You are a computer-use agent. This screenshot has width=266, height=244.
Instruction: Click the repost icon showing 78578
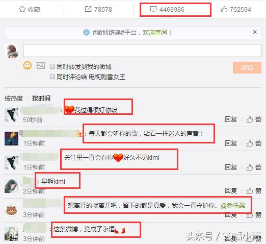coord(88,9)
